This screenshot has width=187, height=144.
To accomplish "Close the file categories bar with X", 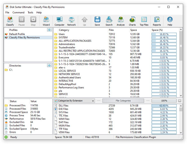I will (180, 101).
